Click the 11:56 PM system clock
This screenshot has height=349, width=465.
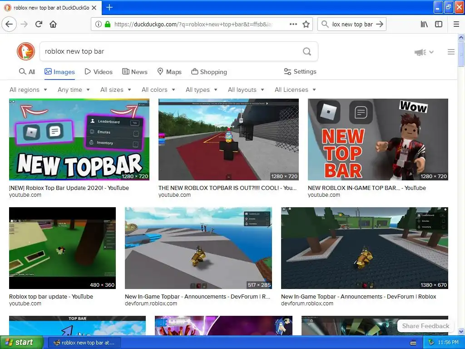[448, 342]
